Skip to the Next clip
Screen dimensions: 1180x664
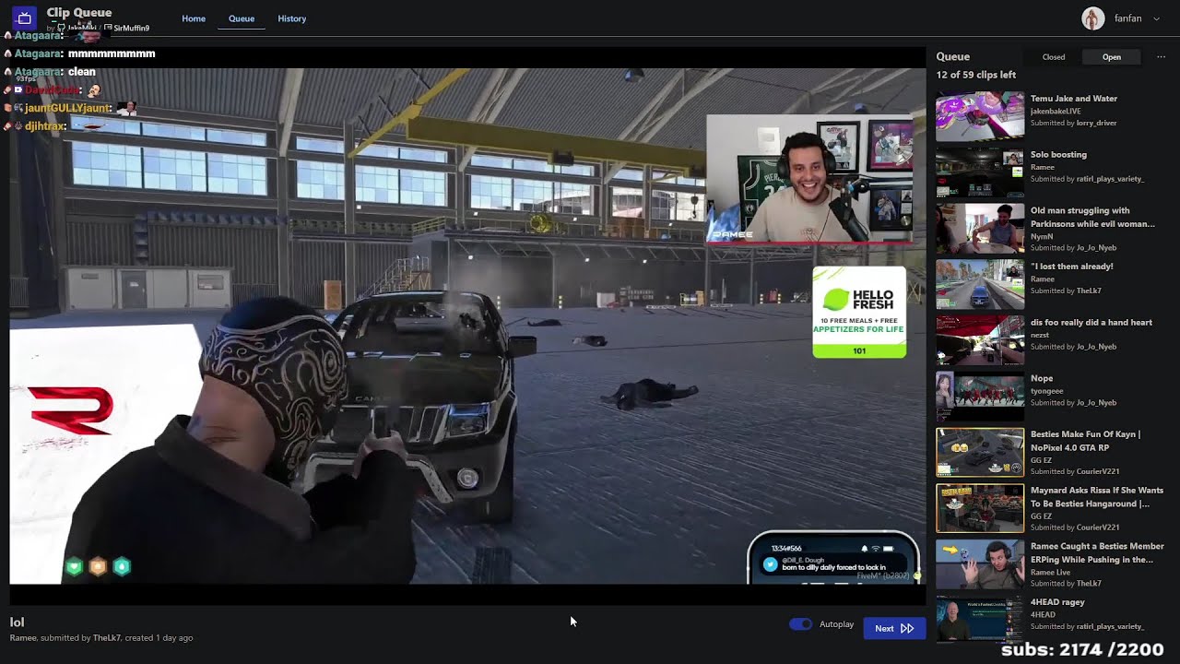tap(894, 628)
